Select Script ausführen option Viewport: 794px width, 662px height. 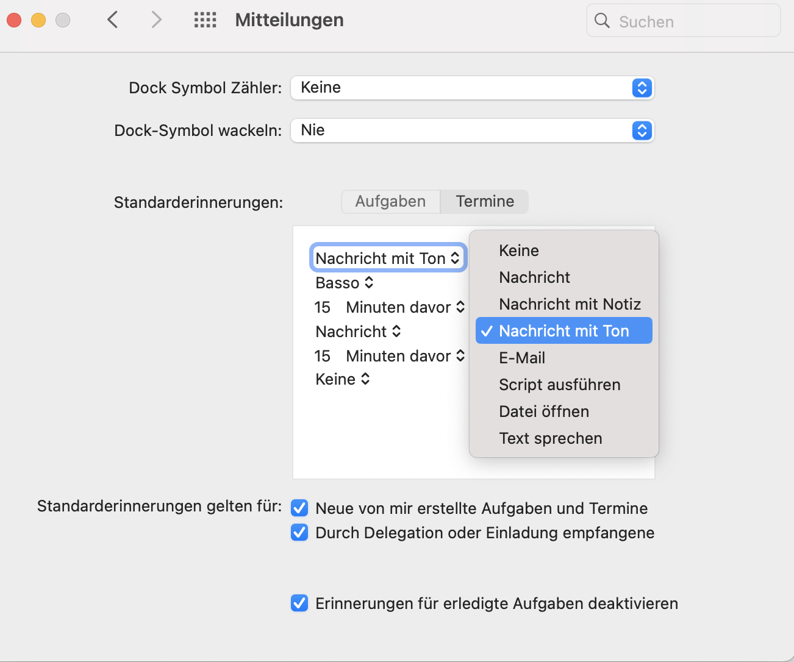pos(559,385)
